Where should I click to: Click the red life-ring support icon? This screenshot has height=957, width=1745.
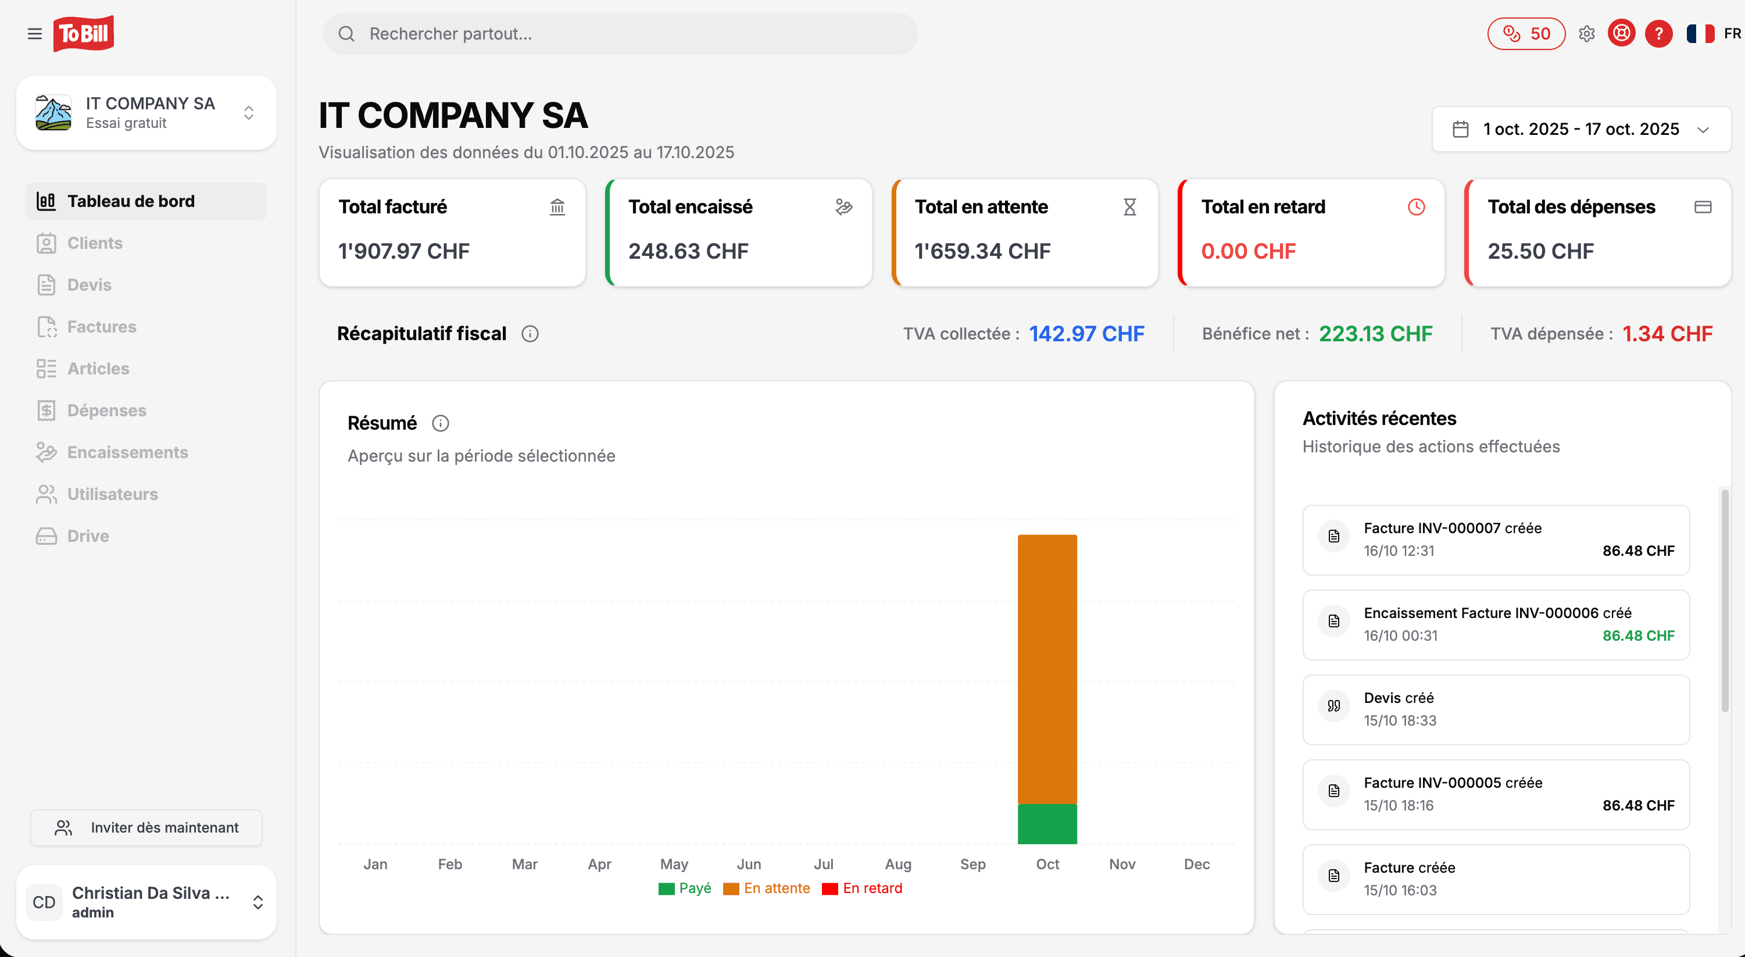coord(1621,33)
